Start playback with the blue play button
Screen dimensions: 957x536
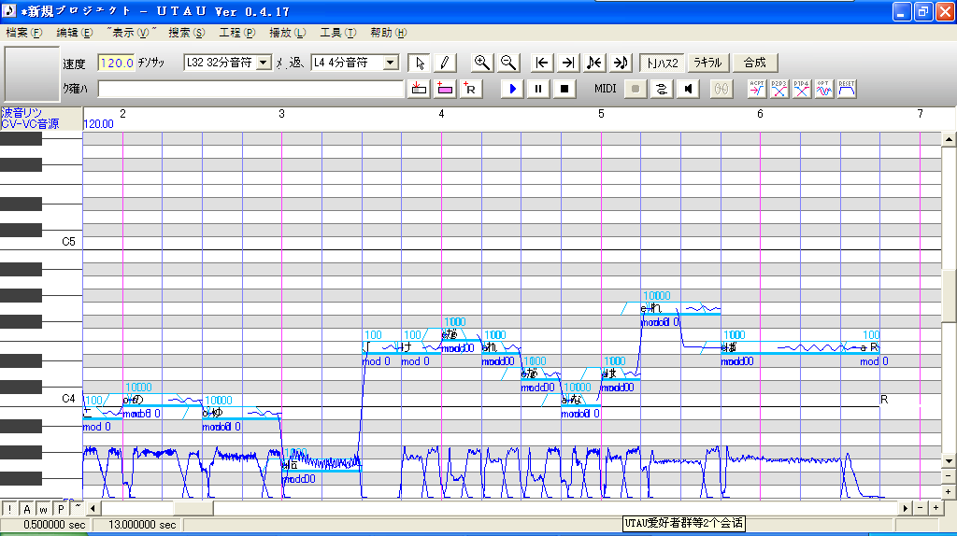coord(513,89)
